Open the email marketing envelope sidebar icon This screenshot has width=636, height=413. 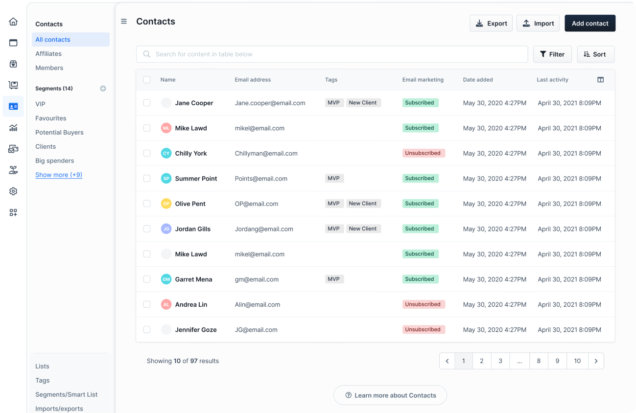(x=13, y=149)
